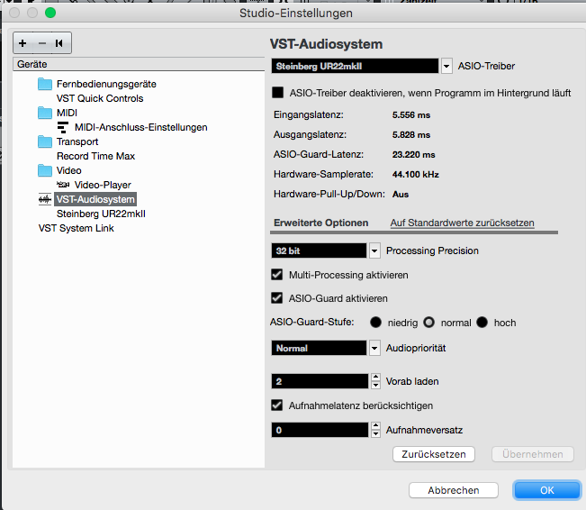Select VST System Link entry
Image resolution: width=586 pixels, height=510 pixels.
(x=77, y=228)
